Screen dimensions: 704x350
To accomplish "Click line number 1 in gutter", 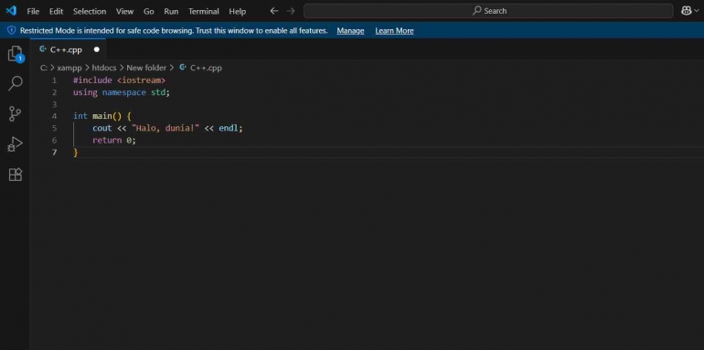I will 54,80.
